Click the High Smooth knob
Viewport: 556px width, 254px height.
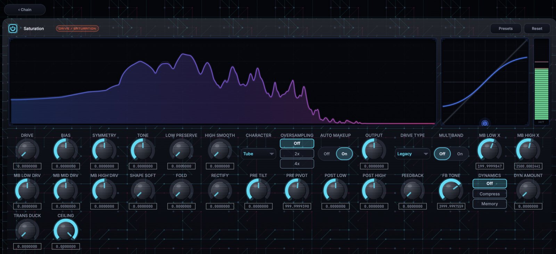220,150
